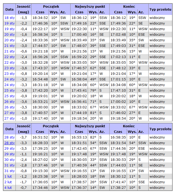Click Najwyższy punkt header in lower table
This screenshot has width=178, height=196.
pos(90,126)
